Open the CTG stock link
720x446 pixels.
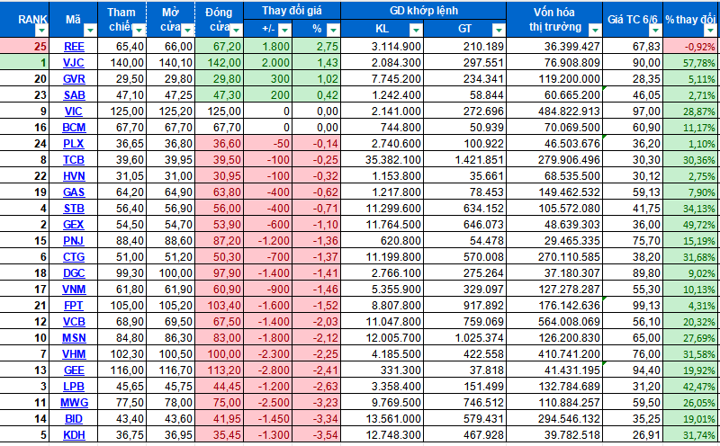[x=74, y=257]
